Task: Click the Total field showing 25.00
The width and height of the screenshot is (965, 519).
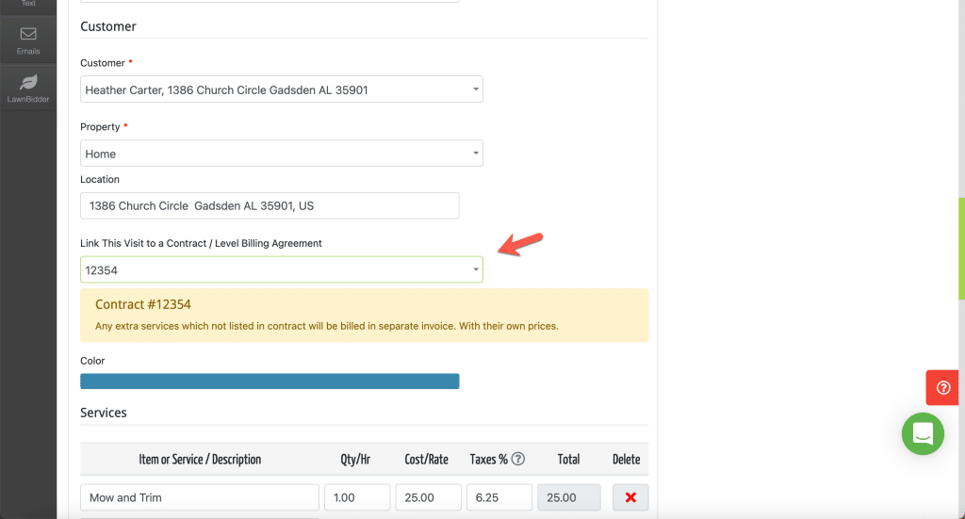Action: tap(568, 497)
